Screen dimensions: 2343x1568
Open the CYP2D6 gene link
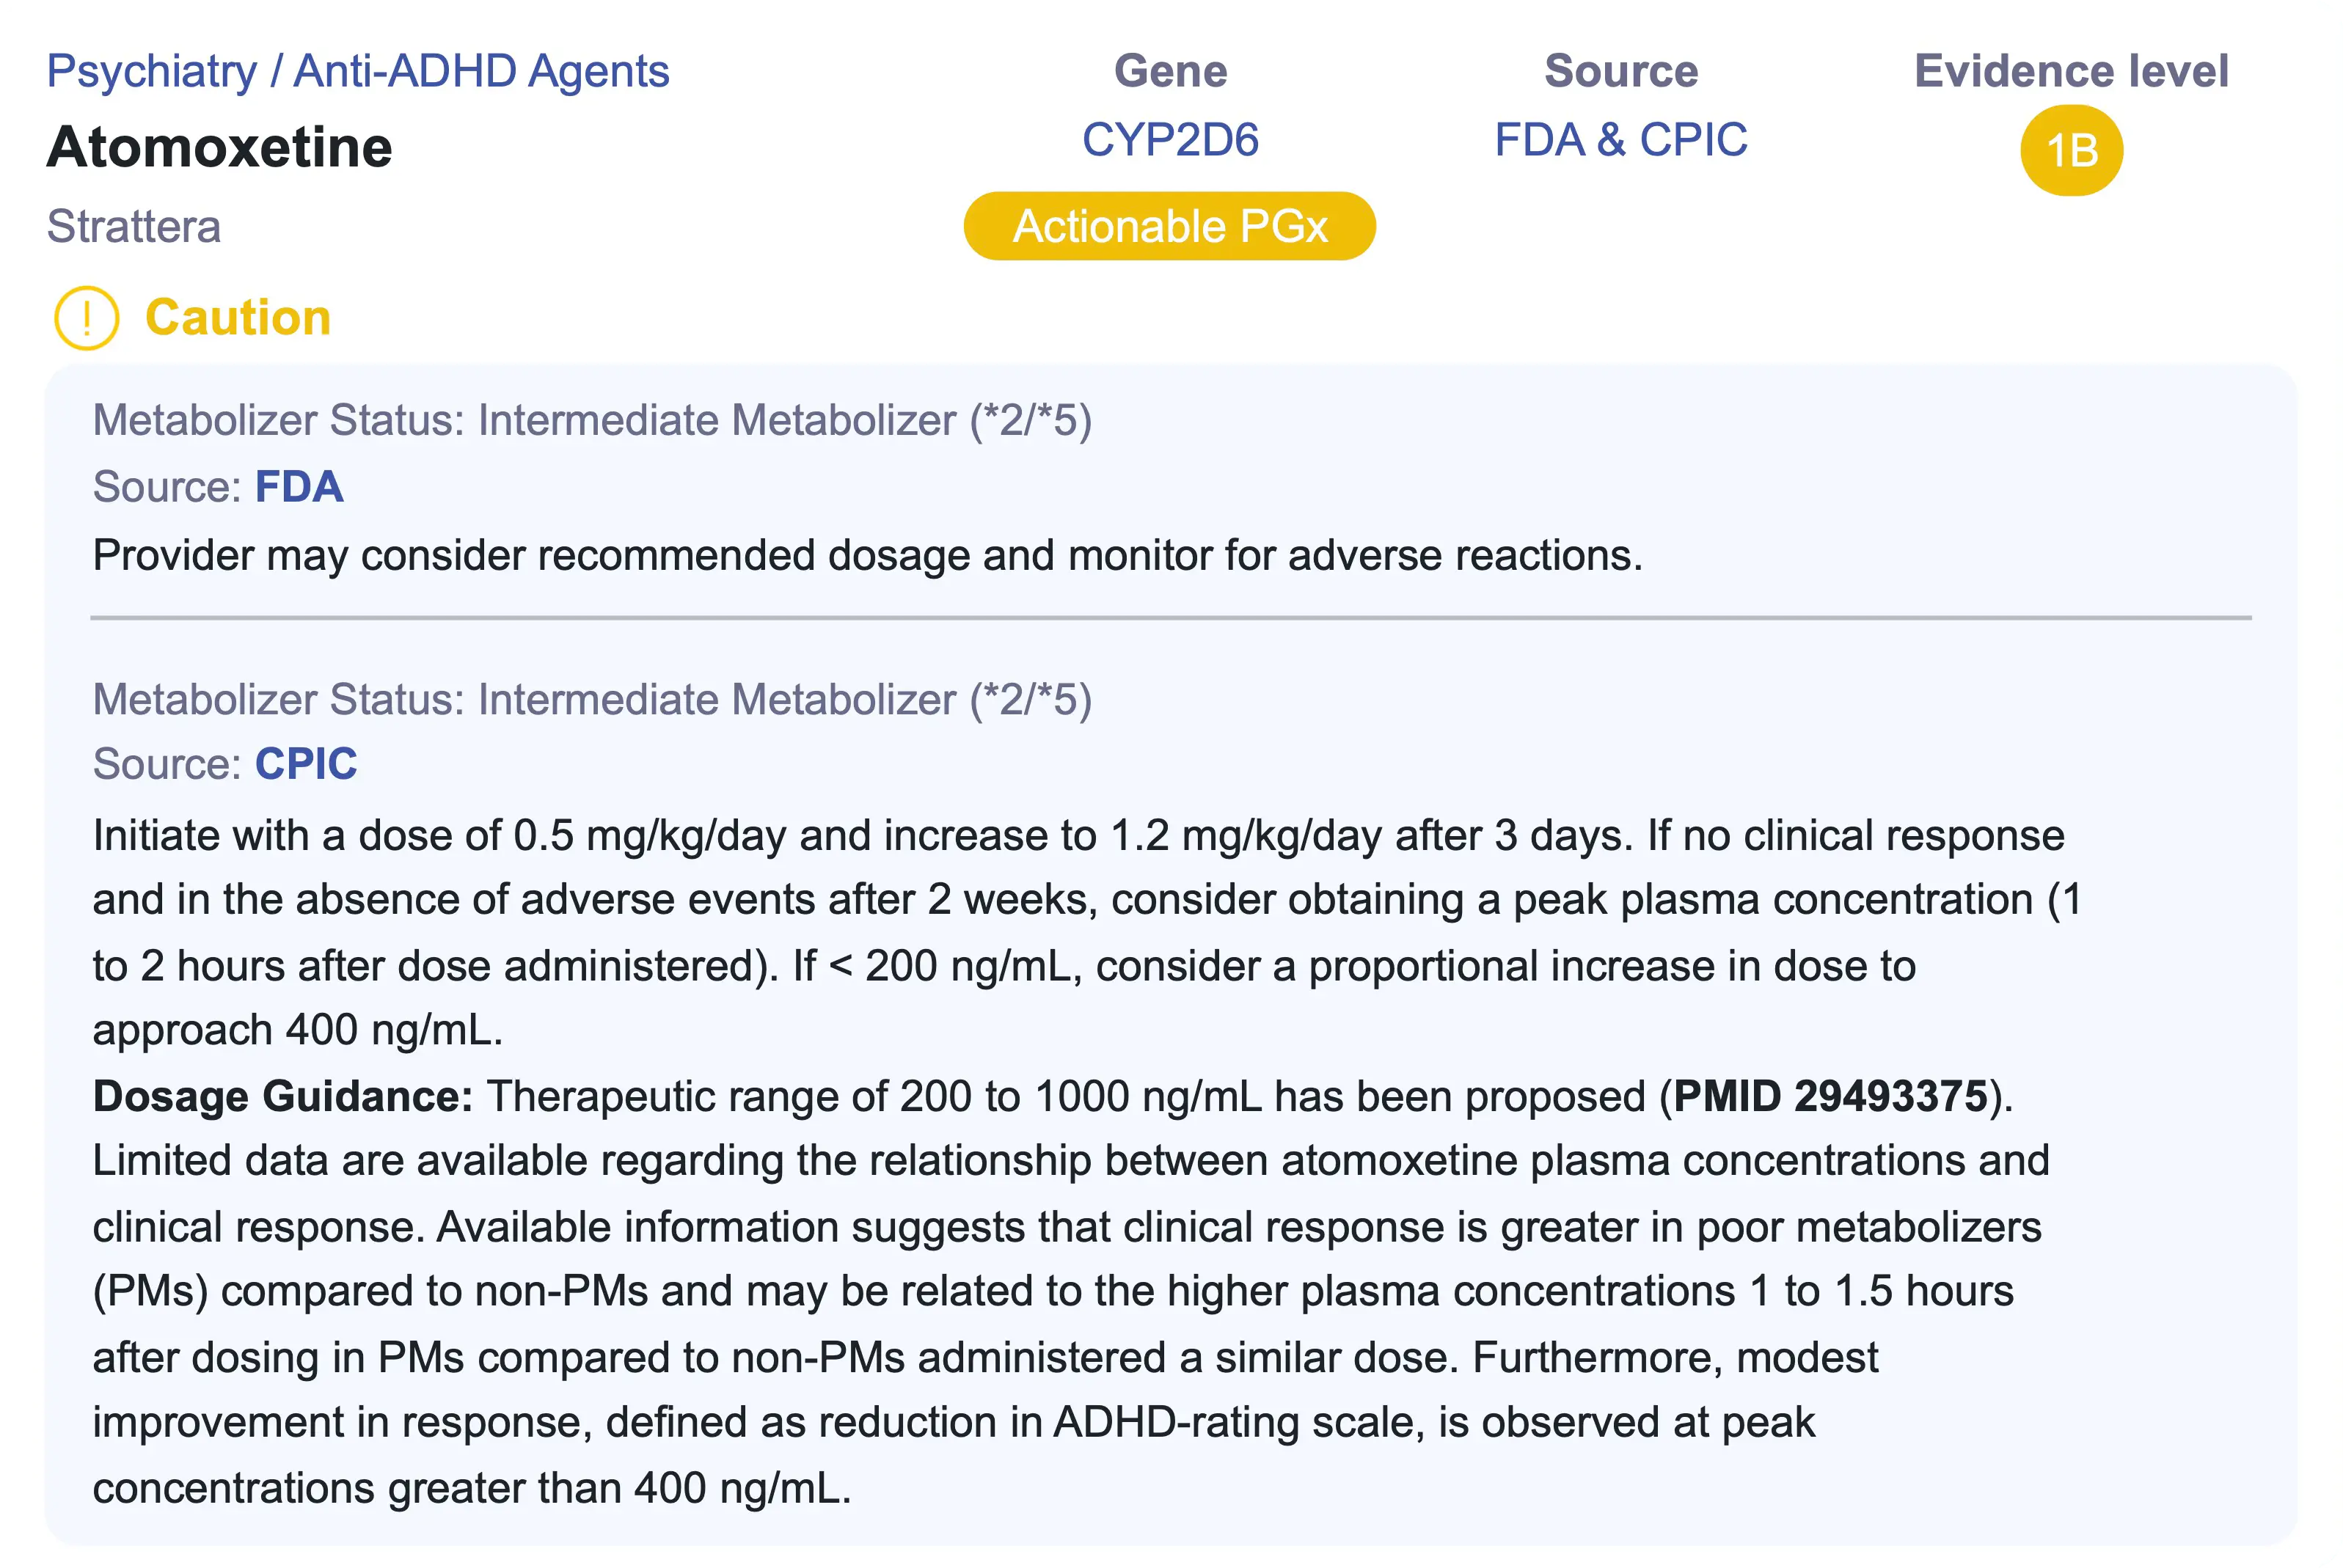1170,139
